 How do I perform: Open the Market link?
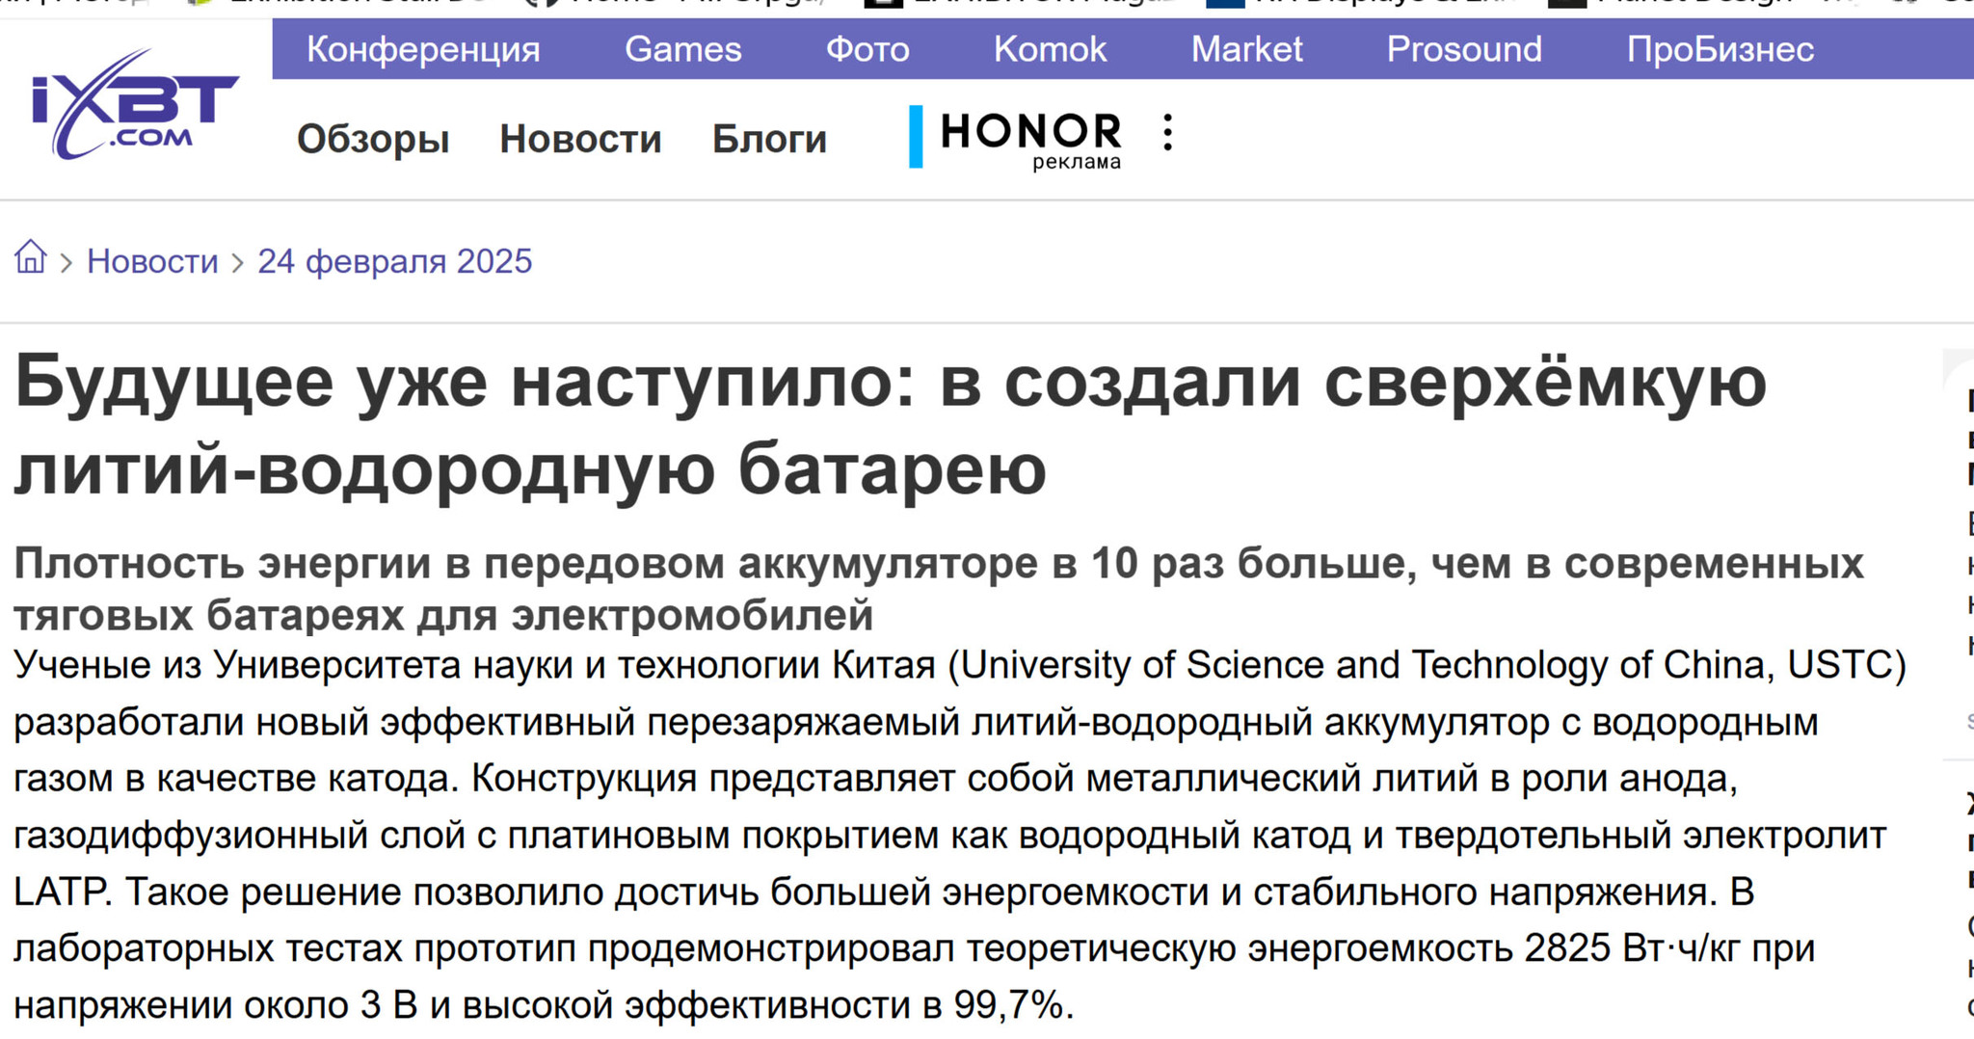(x=1245, y=49)
